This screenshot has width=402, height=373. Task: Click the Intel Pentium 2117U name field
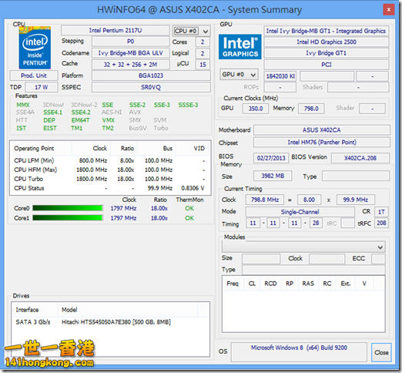pyautogui.click(x=116, y=30)
